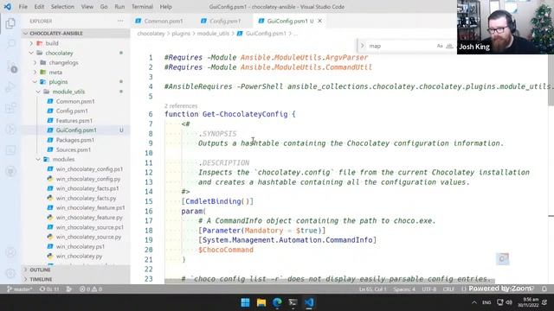Image resolution: width=554 pixels, height=311 pixels.
Task: Toggle Match Case in find widget
Action: pos(440,46)
